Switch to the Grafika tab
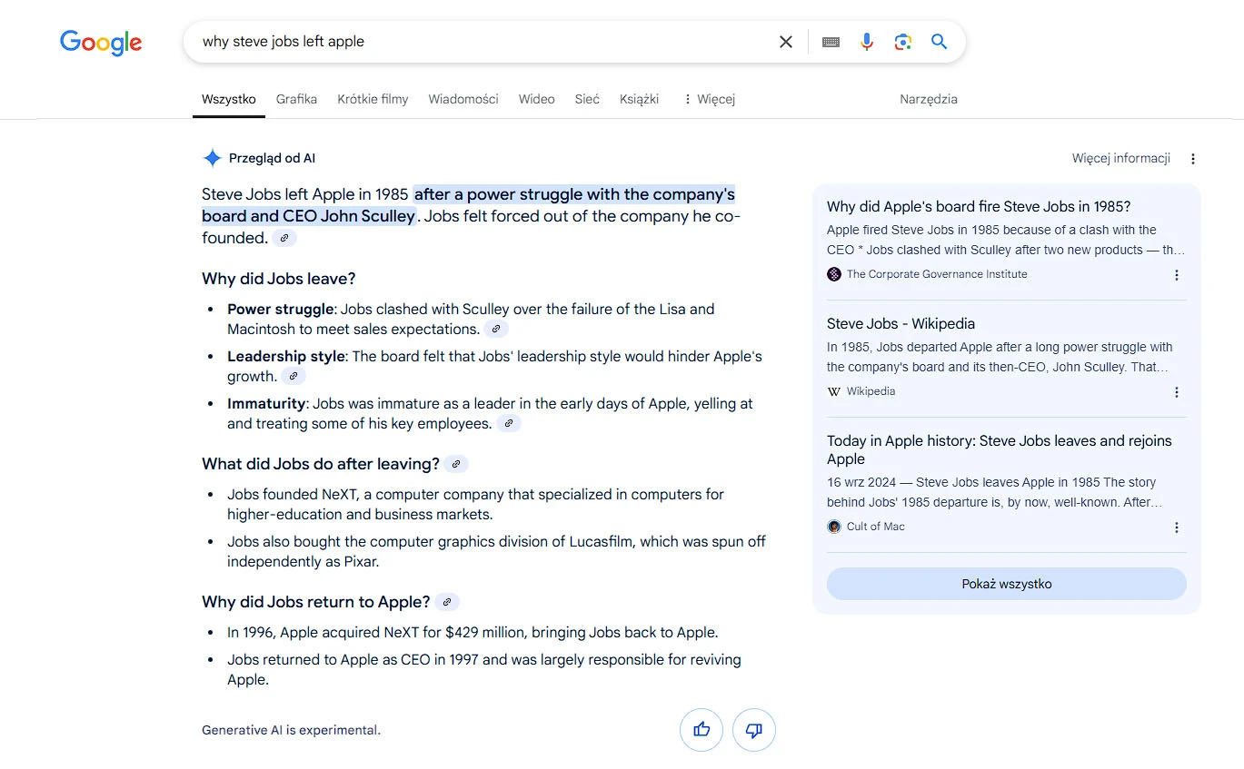This screenshot has height=769, width=1244. [x=296, y=99]
